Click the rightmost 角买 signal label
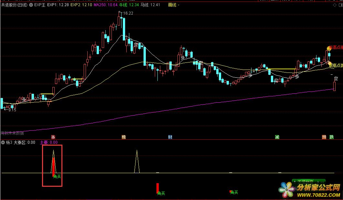This screenshot has height=200, width=343. pos(234,192)
